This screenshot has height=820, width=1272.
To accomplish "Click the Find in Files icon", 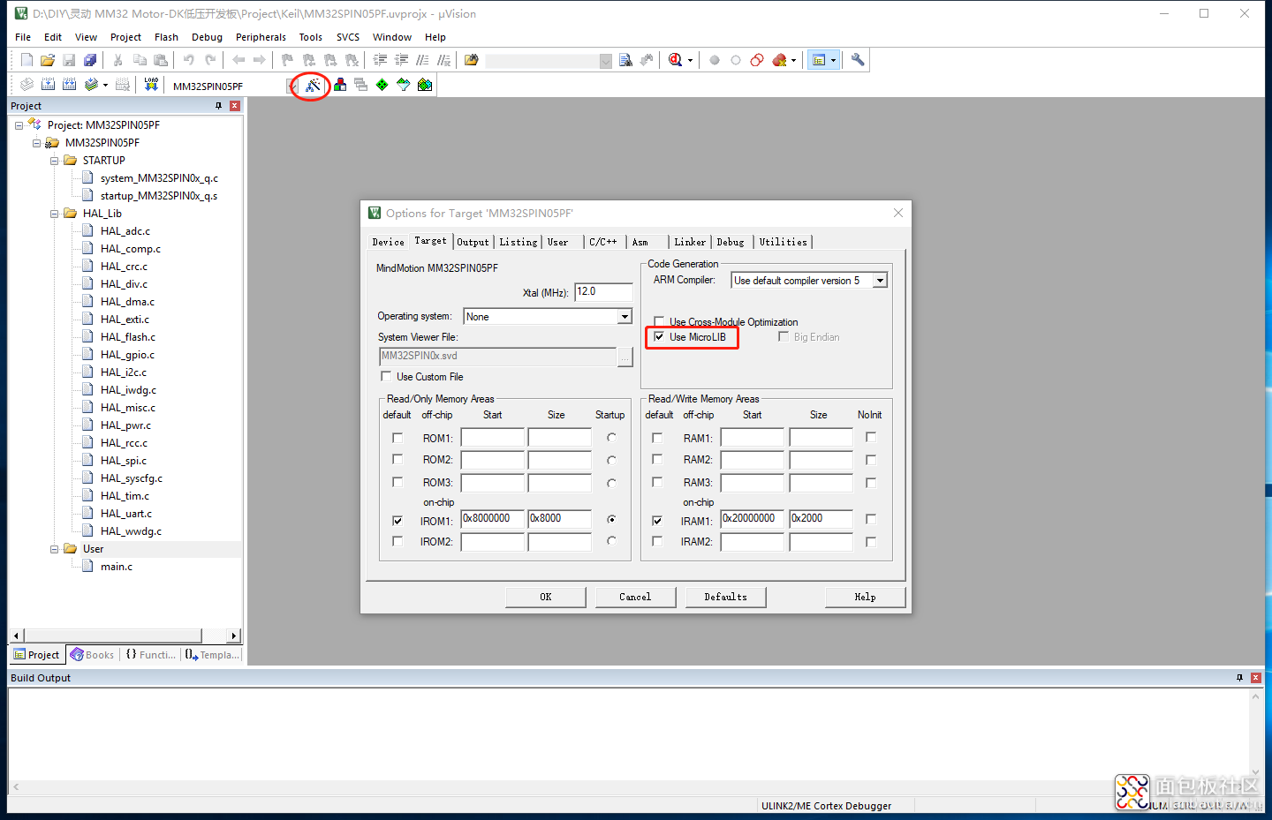I will click(x=471, y=60).
